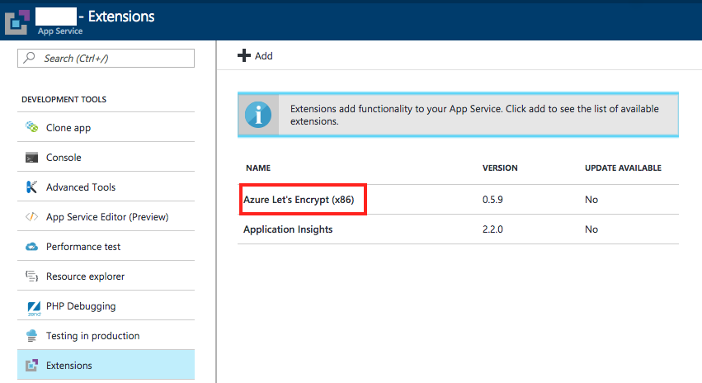
Task: Open the Application Insights extension
Action: coord(288,229)
